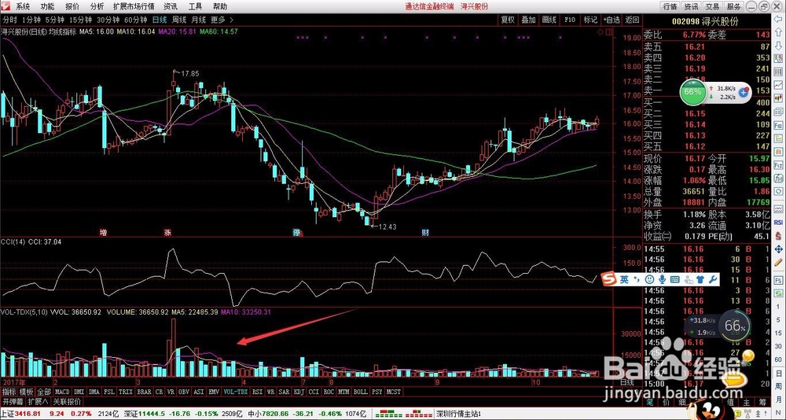Click the red dollar sign icon

click(x=778, y=235)
